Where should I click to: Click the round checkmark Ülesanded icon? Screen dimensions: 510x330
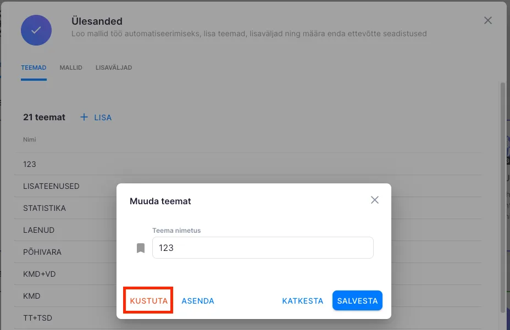point(36,30)
